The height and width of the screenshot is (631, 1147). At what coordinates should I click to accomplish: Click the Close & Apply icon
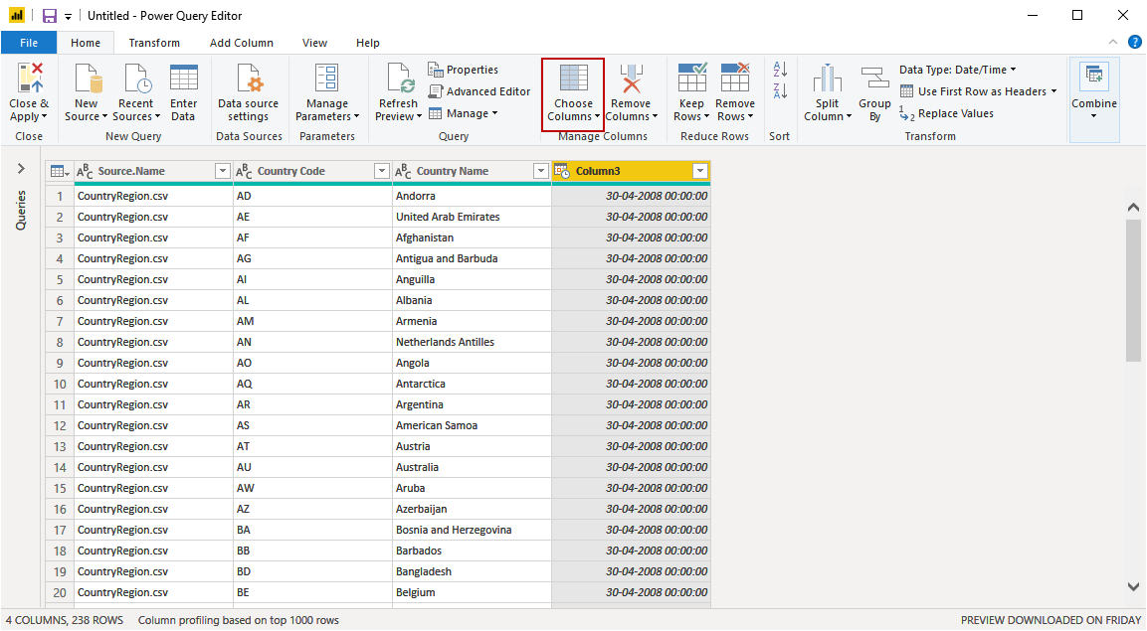[30, 79]
